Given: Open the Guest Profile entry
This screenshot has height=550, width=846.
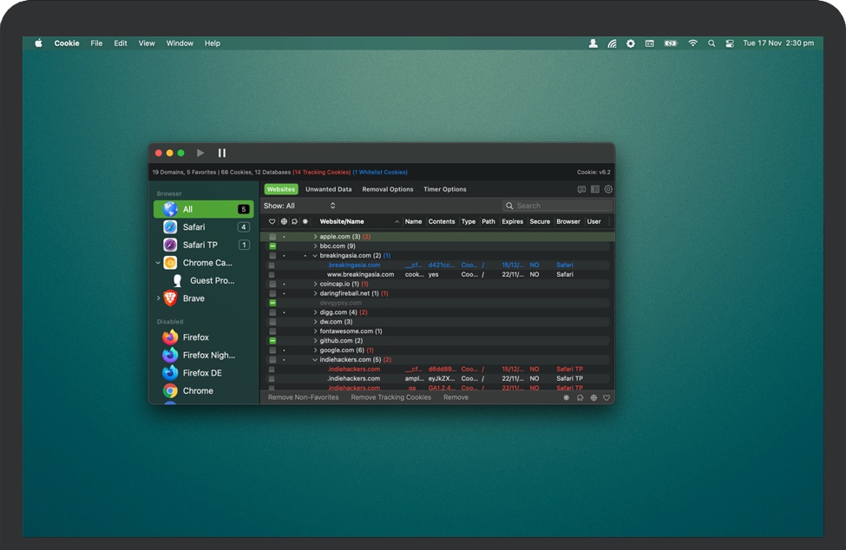Looking at the screenshot, I should click(212, 280).
